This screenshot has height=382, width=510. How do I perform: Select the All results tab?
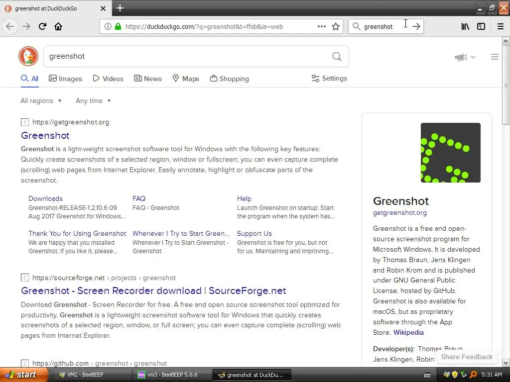pos(29,79)
